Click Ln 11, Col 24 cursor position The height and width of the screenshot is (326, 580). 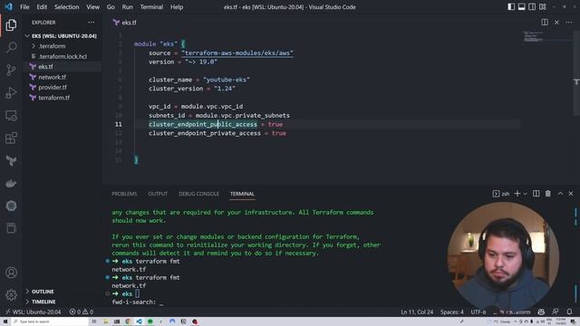coord(417,312)
